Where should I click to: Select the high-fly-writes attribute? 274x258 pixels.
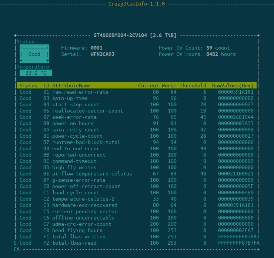pos(74,167)
